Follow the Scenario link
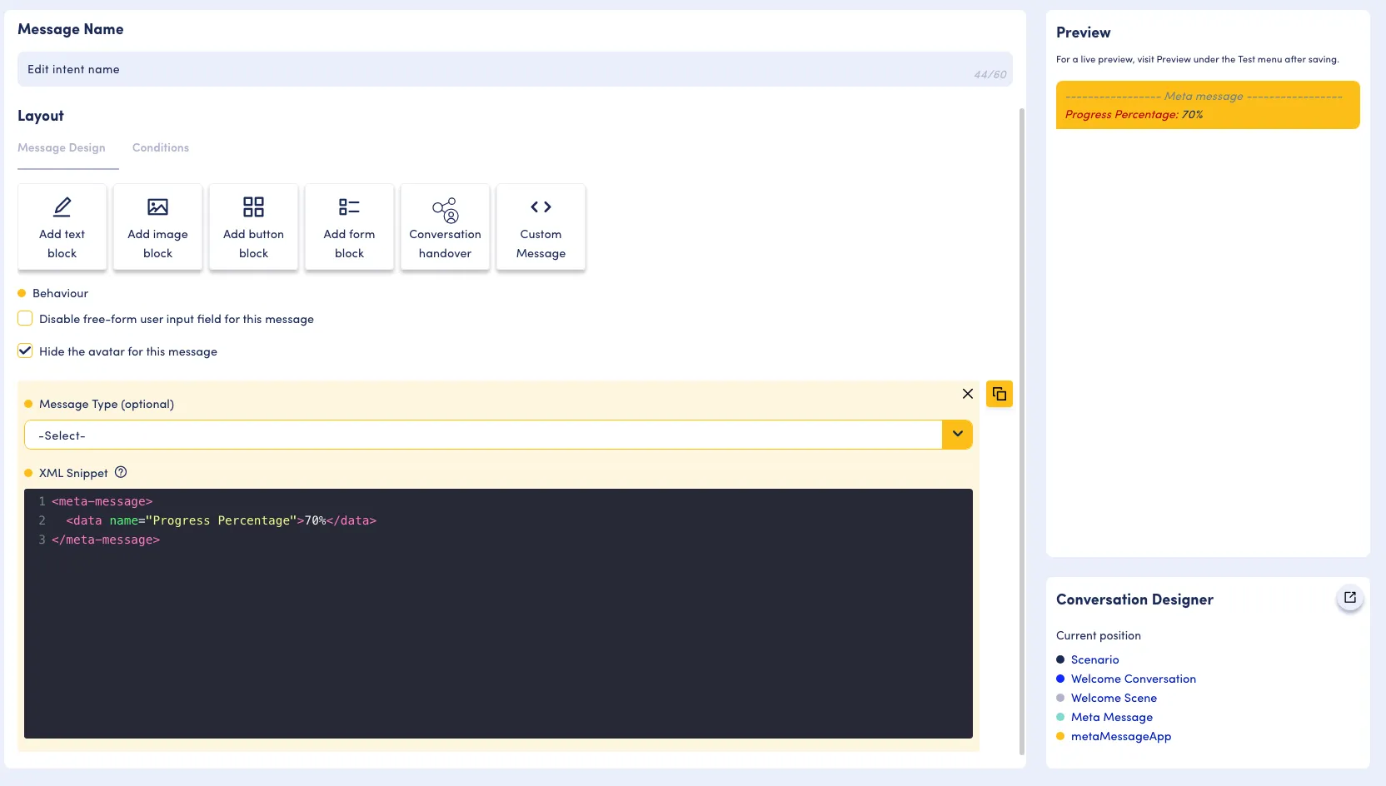 [1094, 659]
